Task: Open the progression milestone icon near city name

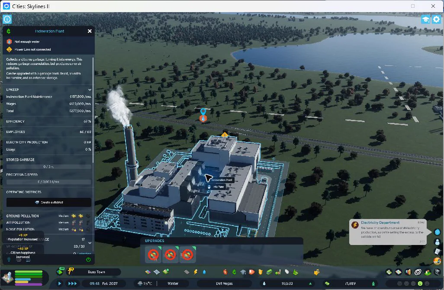Action: click(60, 271)
